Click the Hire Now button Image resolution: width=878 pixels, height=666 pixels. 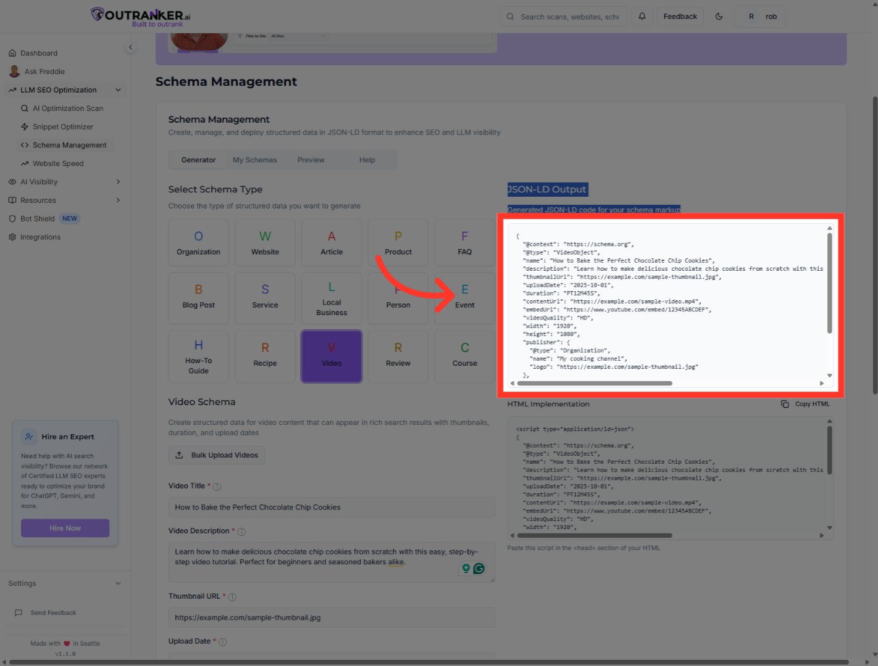point(65,528)
